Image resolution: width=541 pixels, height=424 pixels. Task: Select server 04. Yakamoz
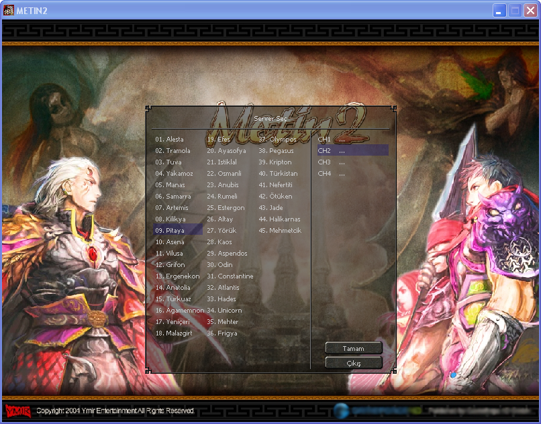pyautogui.click(x=174, y=174)
